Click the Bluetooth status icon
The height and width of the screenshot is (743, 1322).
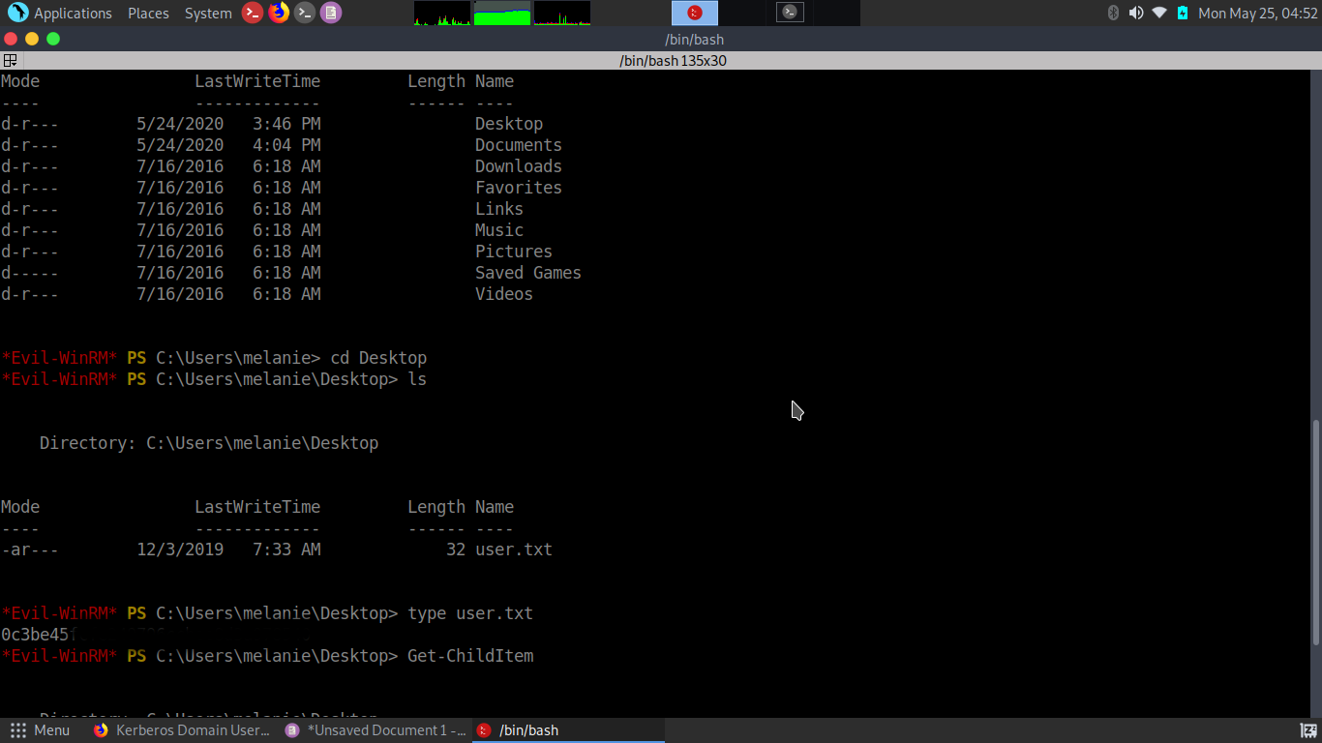[1113, 13]
